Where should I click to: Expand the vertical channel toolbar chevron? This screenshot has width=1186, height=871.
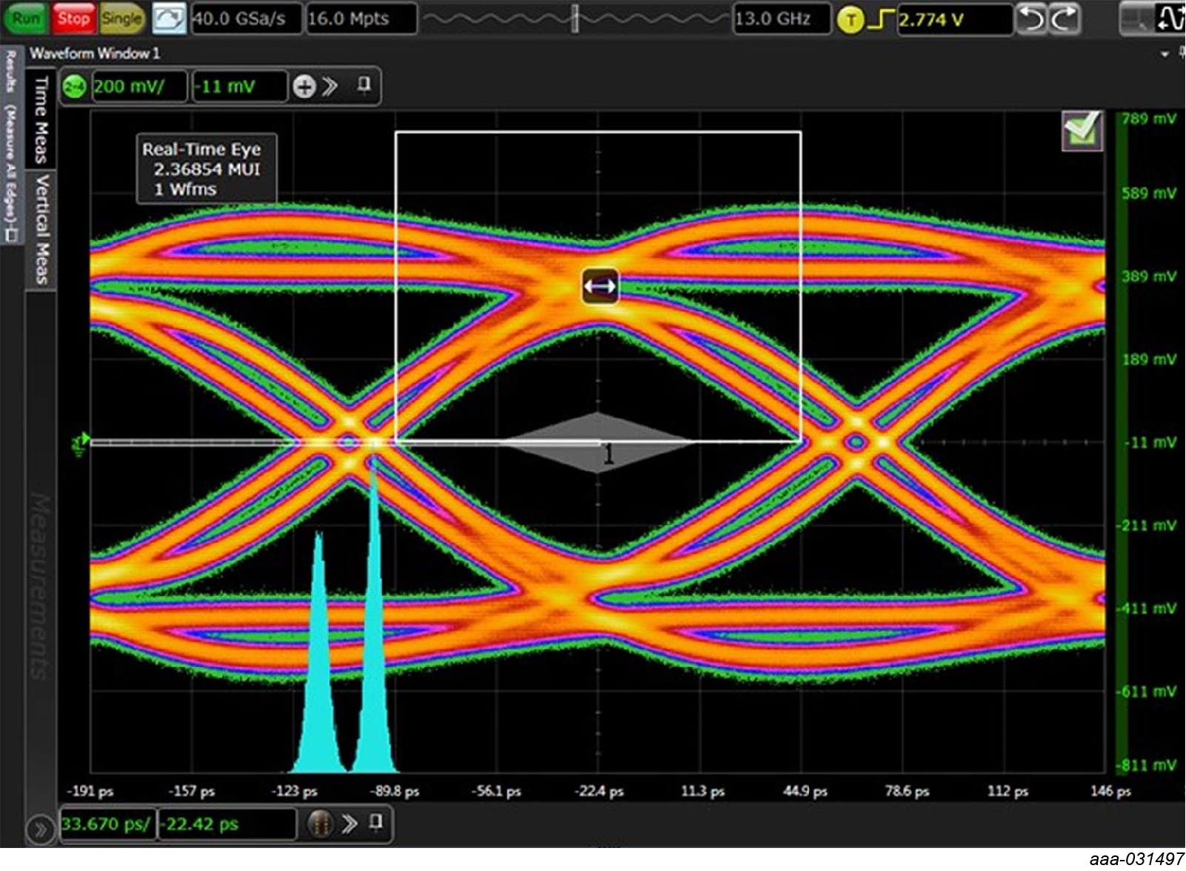330,87
